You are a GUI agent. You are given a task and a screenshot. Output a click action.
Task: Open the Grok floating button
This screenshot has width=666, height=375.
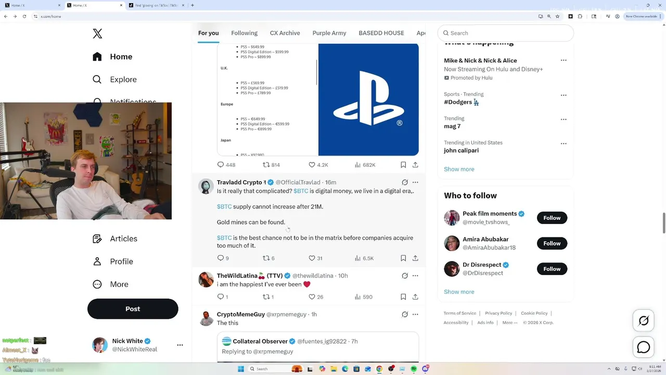coord(644,321)
